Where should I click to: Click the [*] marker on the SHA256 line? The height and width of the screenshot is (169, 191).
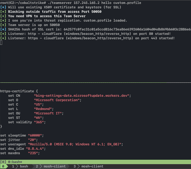(3, 29)
